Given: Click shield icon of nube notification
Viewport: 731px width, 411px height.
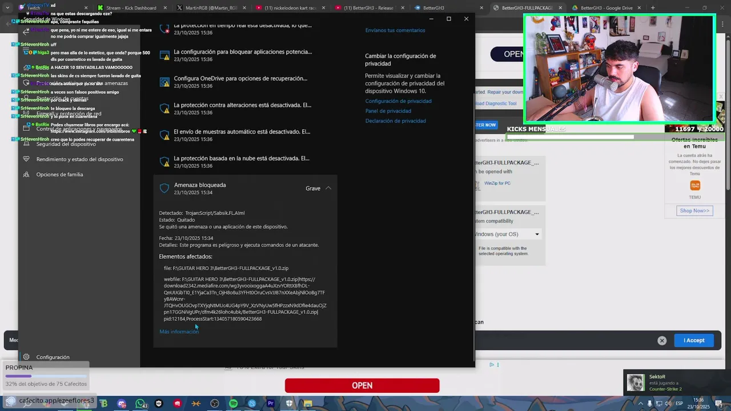Looking at the screenshot, I should (164, 162).
